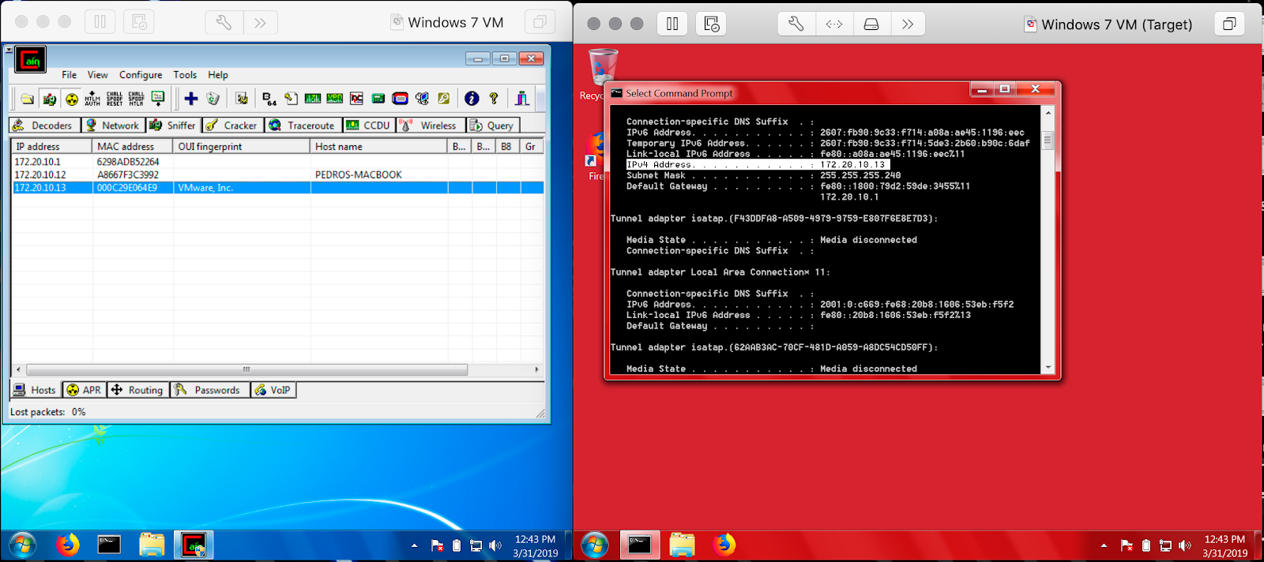Switch to the Traceroute tab

(303, 126)
